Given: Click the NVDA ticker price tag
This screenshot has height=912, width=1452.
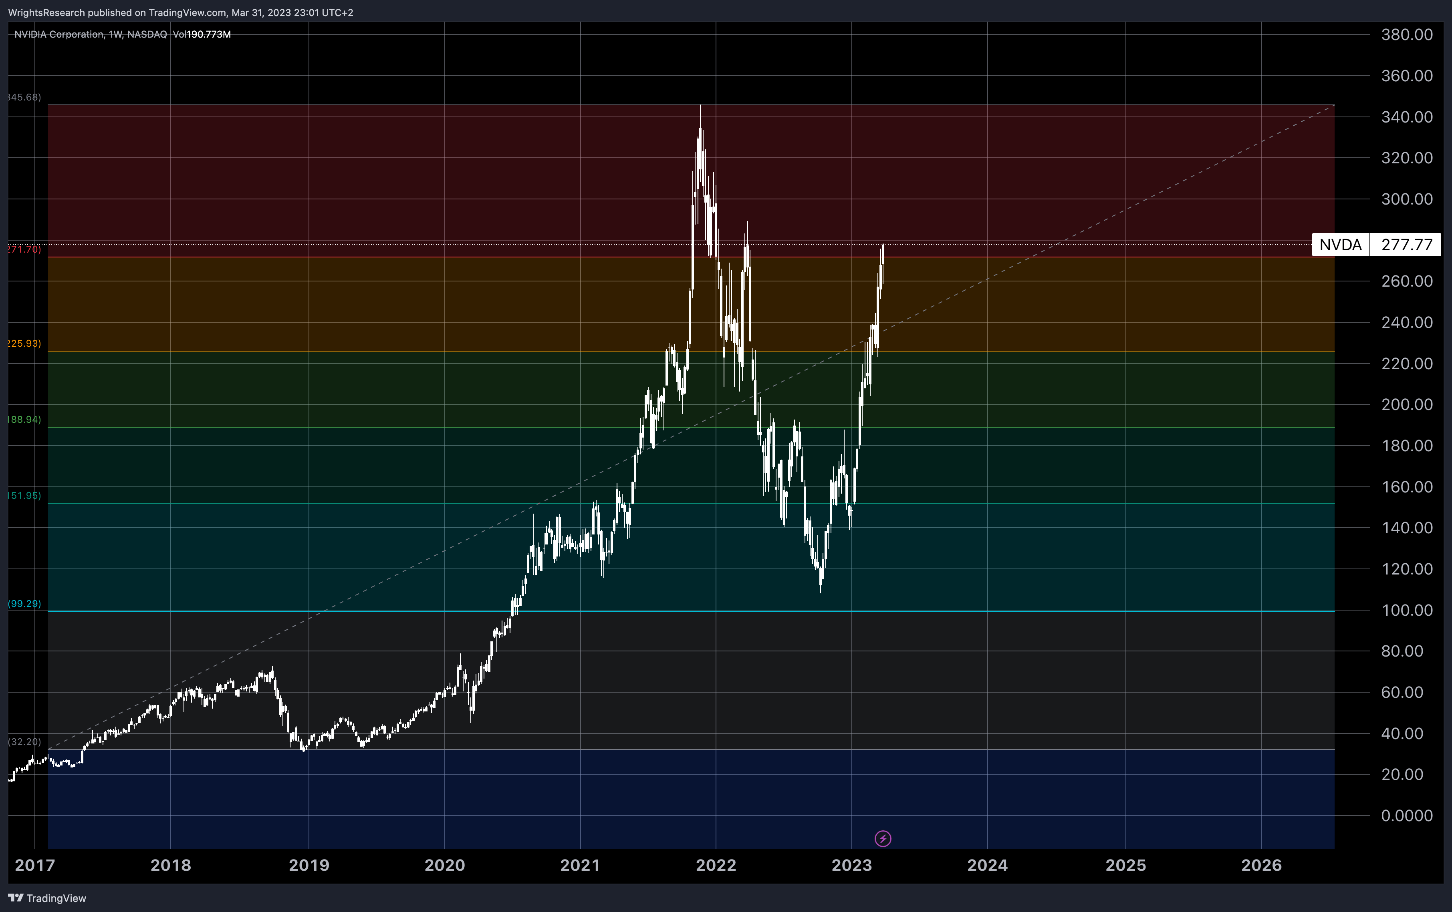Looking at the screenshot, I should point(1340,245).
